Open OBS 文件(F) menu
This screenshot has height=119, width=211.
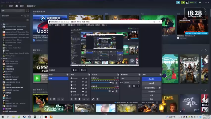pyautogui.click(x=51, y=25)
